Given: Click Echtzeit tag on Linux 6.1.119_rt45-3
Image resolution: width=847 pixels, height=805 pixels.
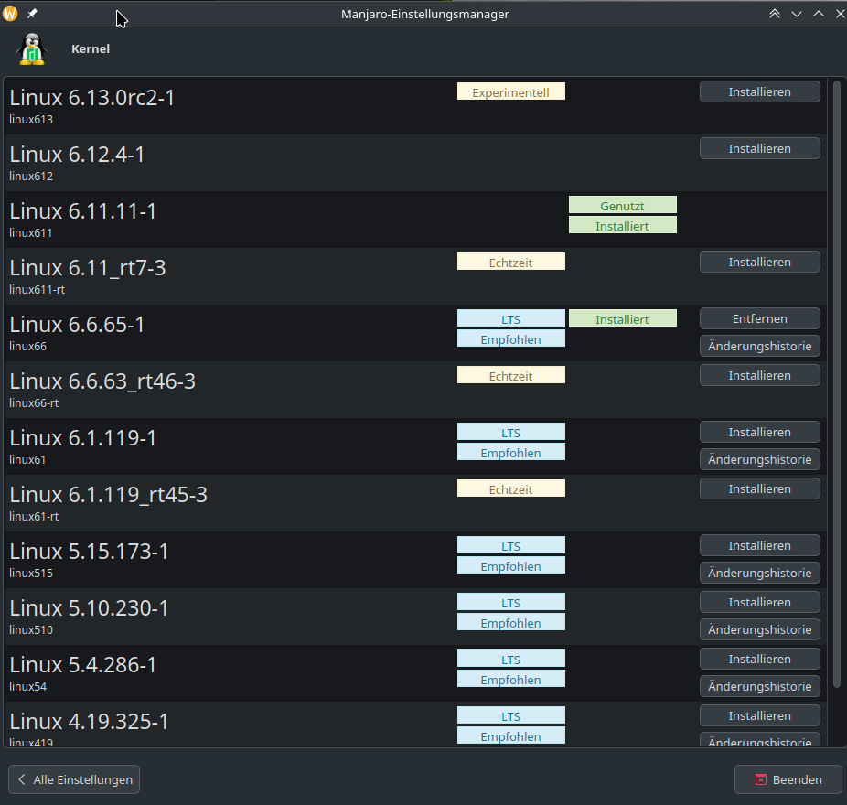Looking at the screenshot, I should (x=511, y=488).
